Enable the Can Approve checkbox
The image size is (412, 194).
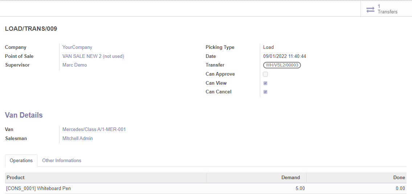265,74
